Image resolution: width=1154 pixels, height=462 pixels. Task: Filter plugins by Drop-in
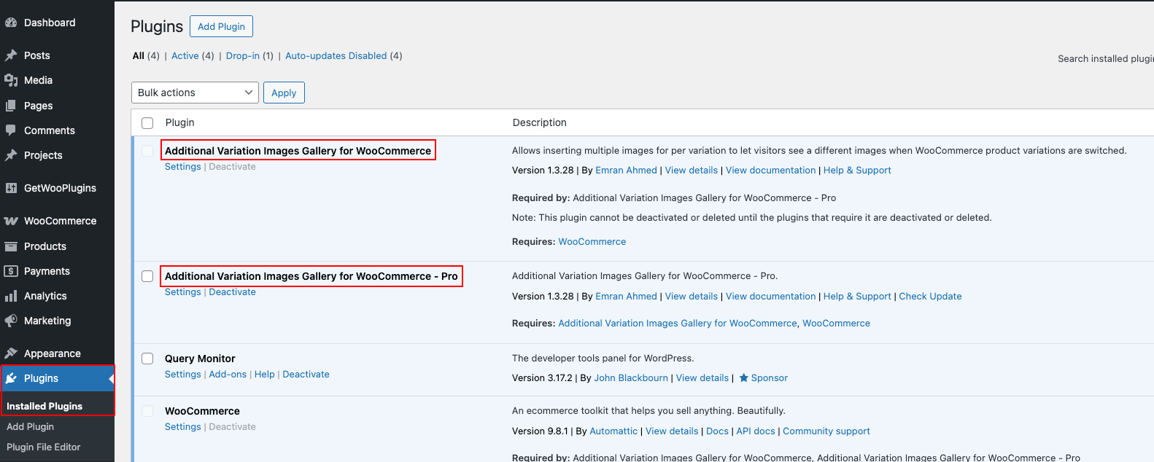pyautogui.click(x=242, y=55)
